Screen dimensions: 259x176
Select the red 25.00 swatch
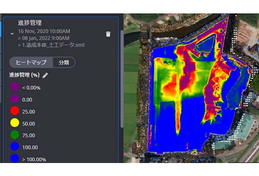click(x=15, y=111)
